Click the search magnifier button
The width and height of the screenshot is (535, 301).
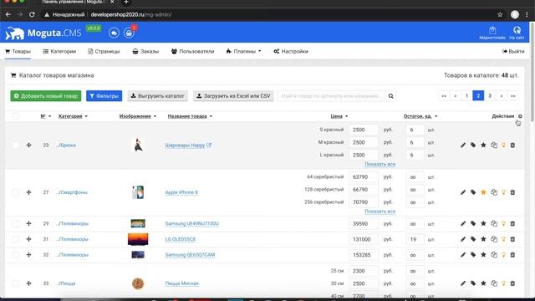click(390, 96)
